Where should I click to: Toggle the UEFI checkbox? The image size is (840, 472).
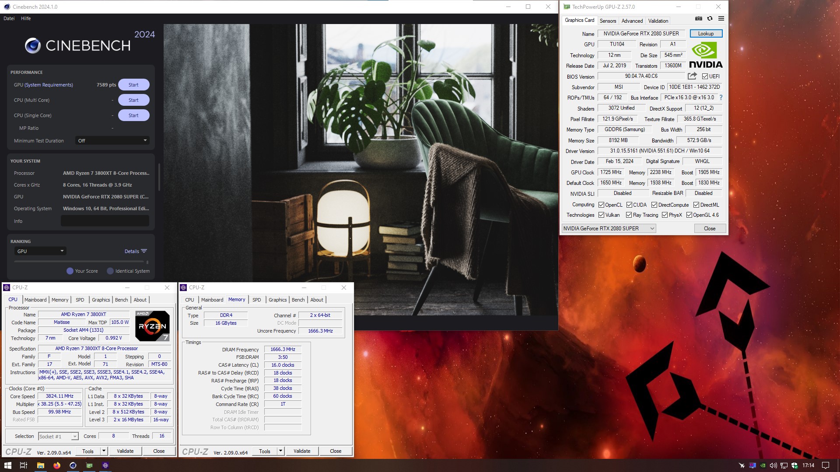pos(705,76)
